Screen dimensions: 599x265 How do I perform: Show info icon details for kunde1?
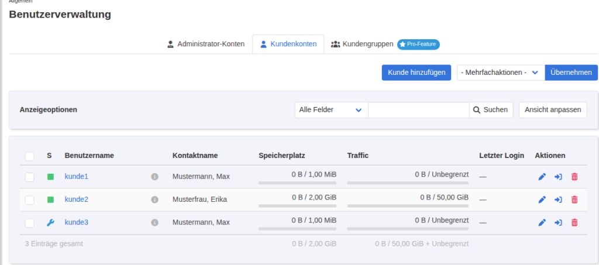154,177
